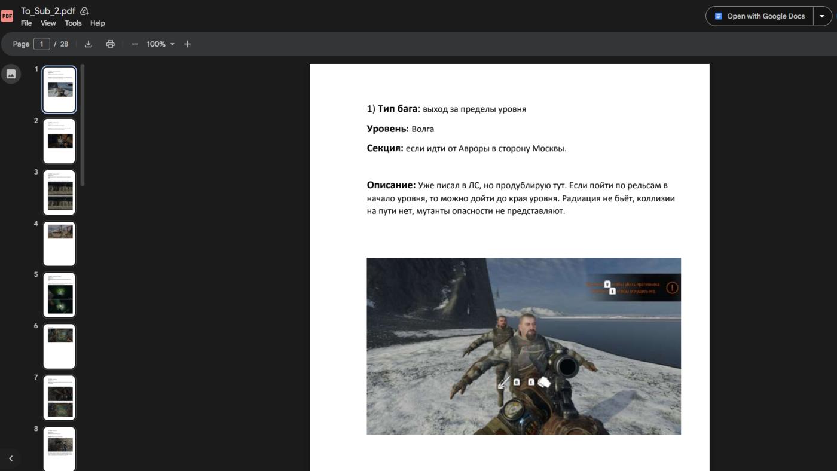Viewport: 837px width, 471px height.
Task: Open the View menu
Action: pyautogui.click(x=48, y=23)
